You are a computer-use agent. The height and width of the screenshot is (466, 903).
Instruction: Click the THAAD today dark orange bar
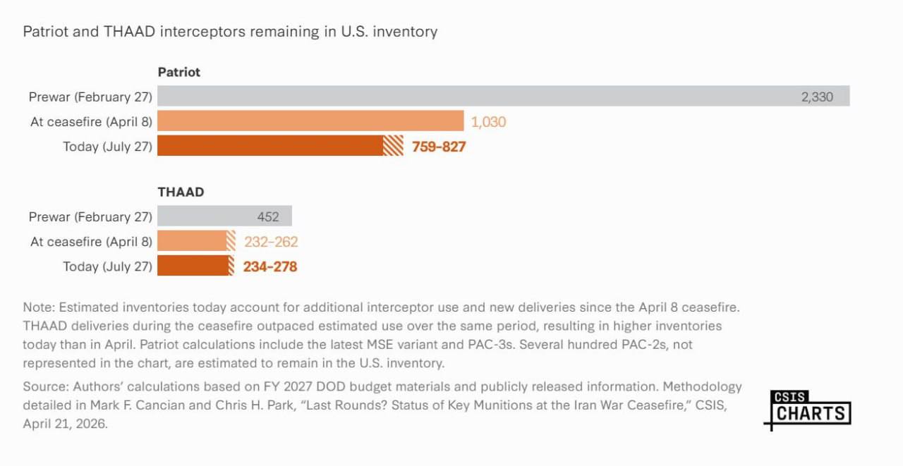pos(195,266)
